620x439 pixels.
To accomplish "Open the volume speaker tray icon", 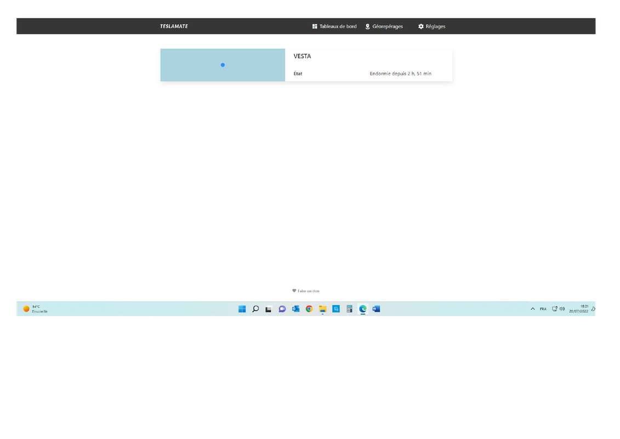I will coord(562,309).
